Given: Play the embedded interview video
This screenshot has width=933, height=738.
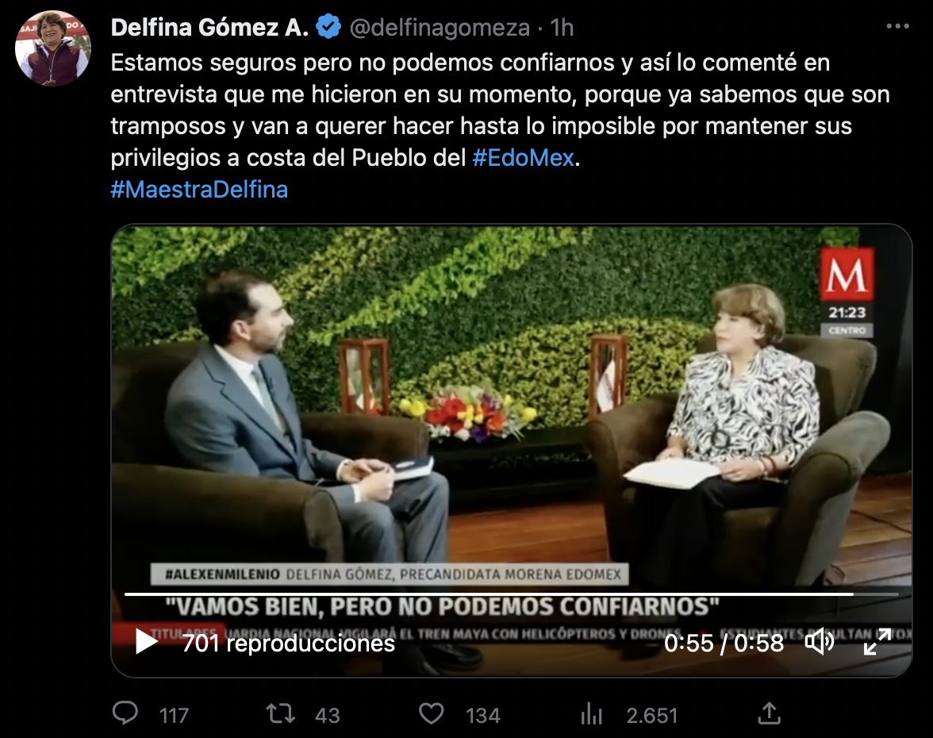Looking at the screenshot, I should click(146, 641).
